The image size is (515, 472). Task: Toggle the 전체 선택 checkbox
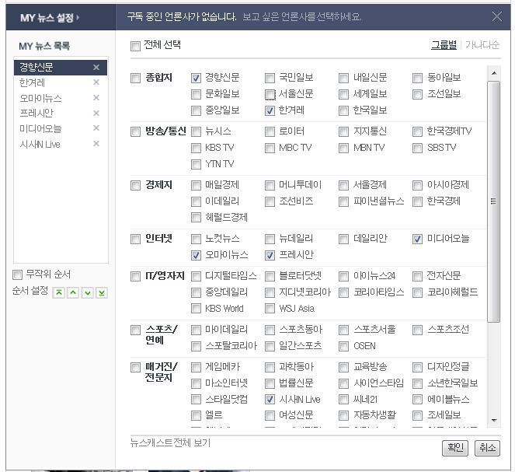(135, 46)
